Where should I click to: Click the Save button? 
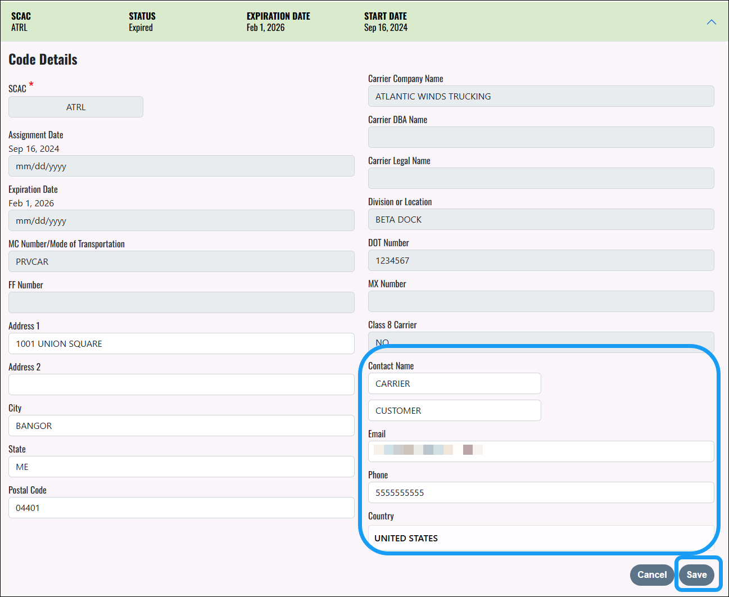[x=696, y=575]
